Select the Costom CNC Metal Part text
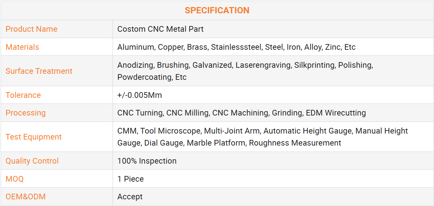This screenshot has width=434, height=206. pos(160,29)
